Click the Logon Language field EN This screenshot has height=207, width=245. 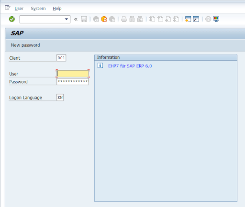tap(60, 98)
